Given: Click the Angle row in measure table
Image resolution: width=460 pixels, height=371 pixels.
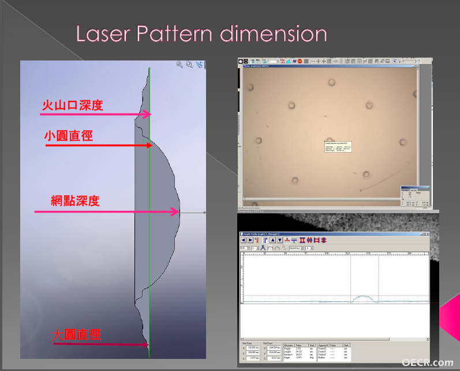Looking at the screenshot, I should (x=299, y=358).
